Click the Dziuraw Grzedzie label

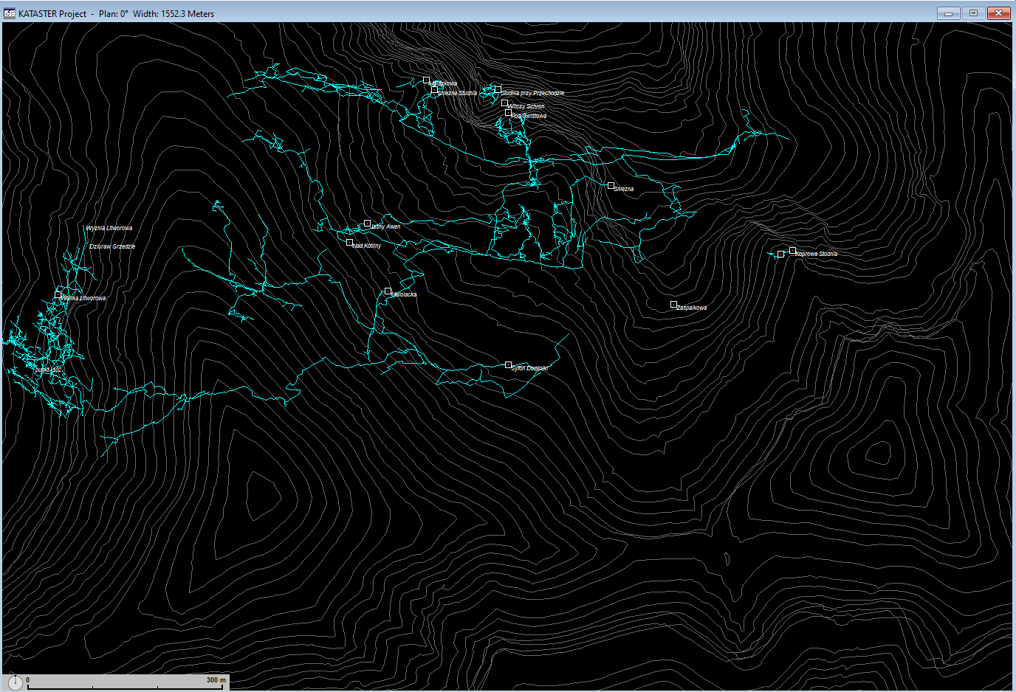click(112, 246)
